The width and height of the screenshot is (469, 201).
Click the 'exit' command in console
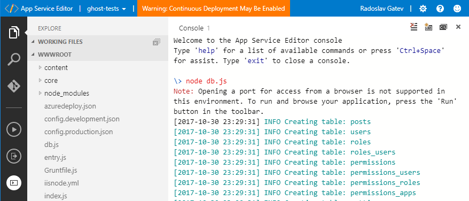pyautogui.click(x=256, y=61)
